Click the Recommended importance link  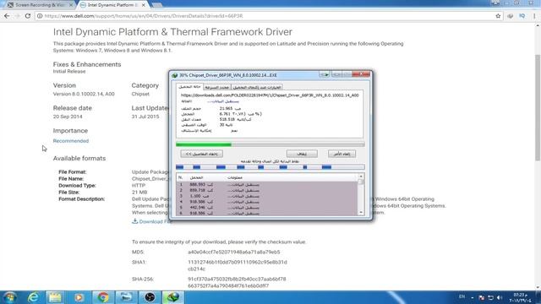click(71, 141)
